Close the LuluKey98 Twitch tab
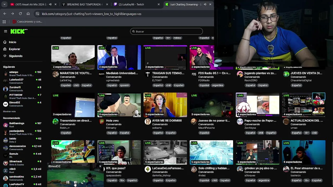 coord(159,4)
